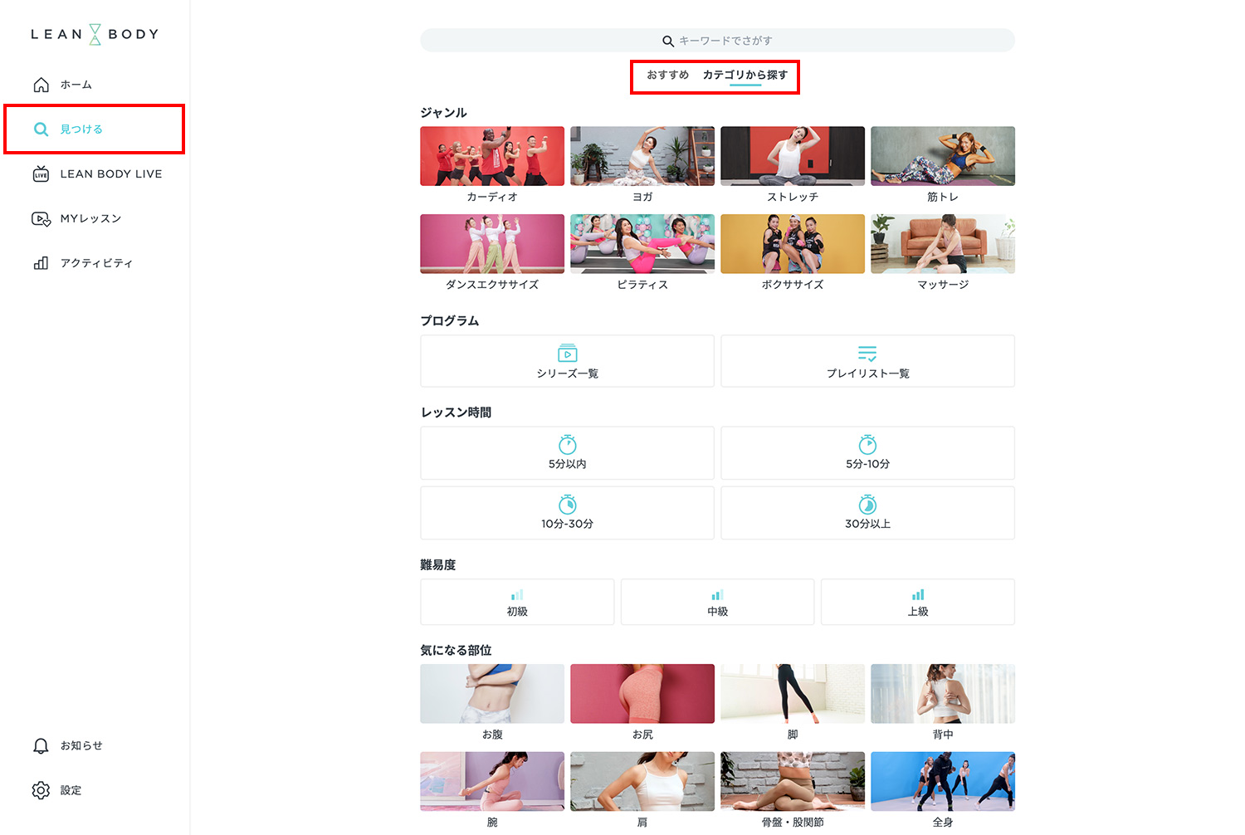The width and height of the screenshot is (1245, 835).
Task: Open プレイリスト一覧 program button
Action: pos(867,361)
